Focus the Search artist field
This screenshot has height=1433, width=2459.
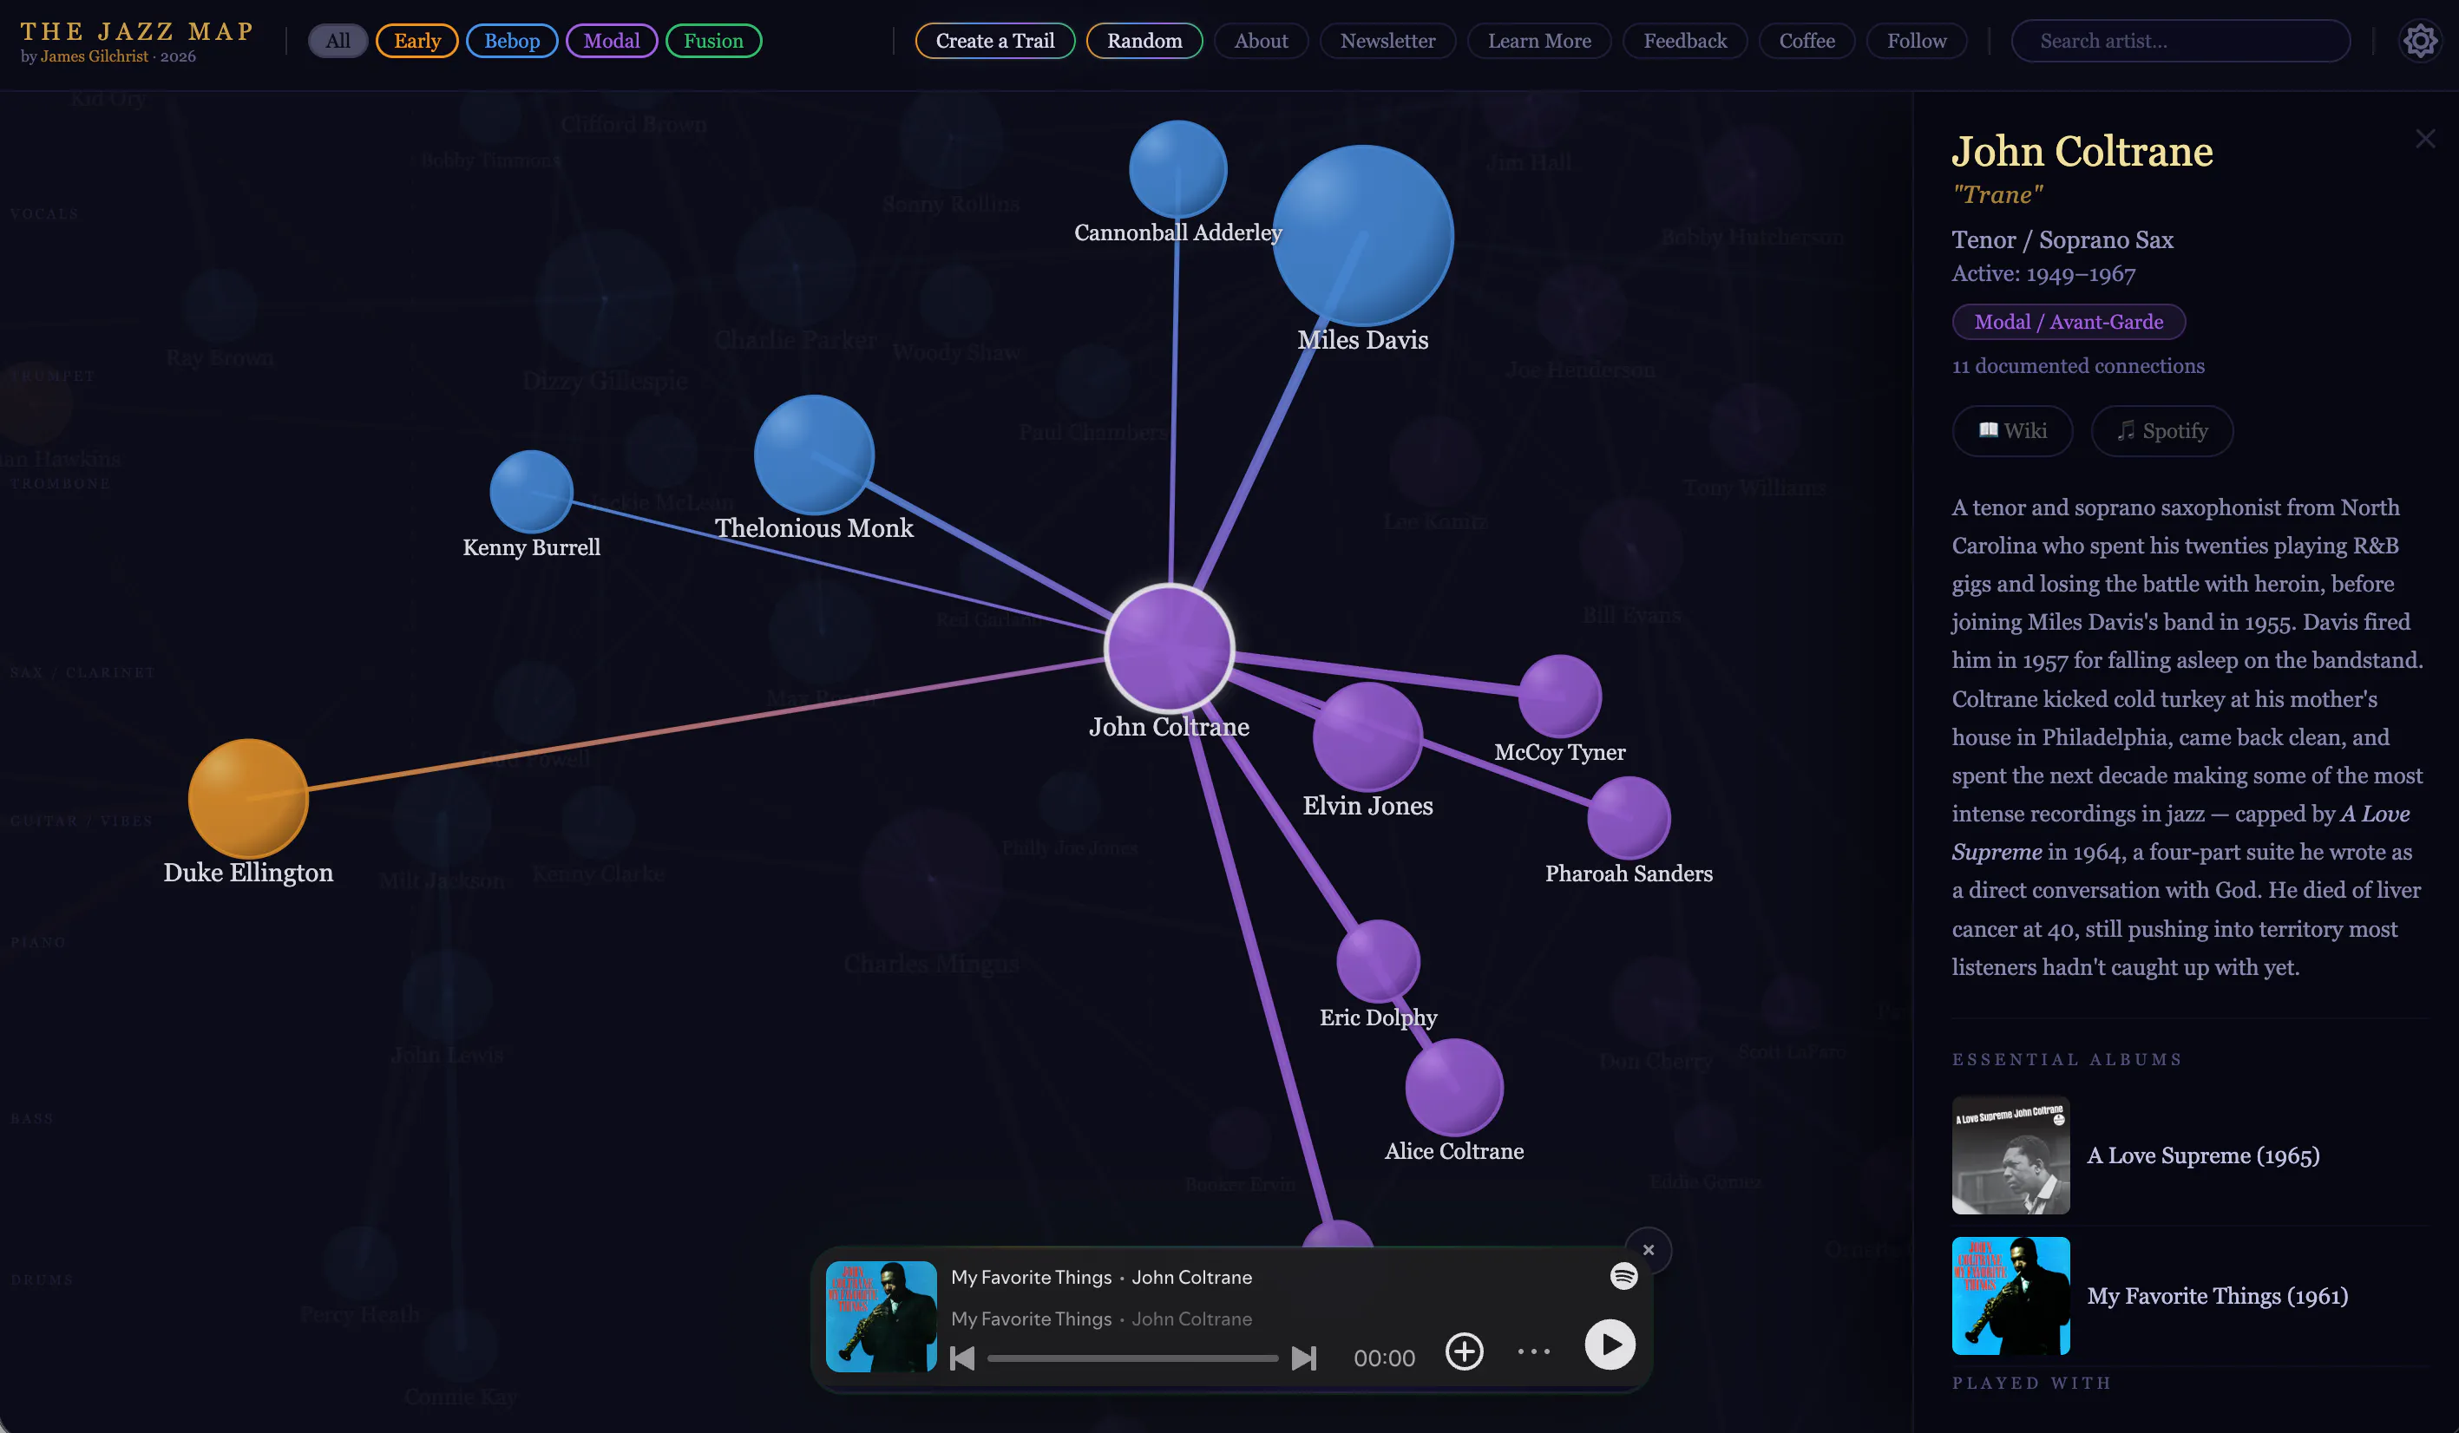point(2180,41)
